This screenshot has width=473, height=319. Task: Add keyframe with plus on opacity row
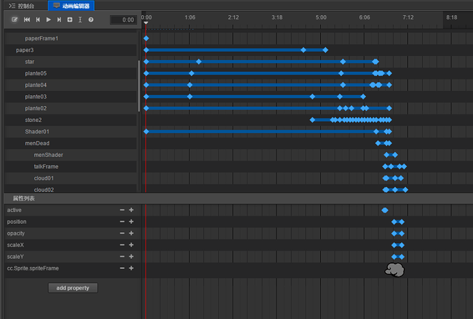[131, 233]
